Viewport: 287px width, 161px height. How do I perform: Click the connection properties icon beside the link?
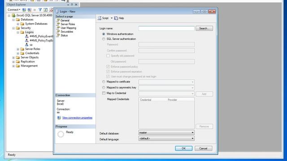pos(59,118)
